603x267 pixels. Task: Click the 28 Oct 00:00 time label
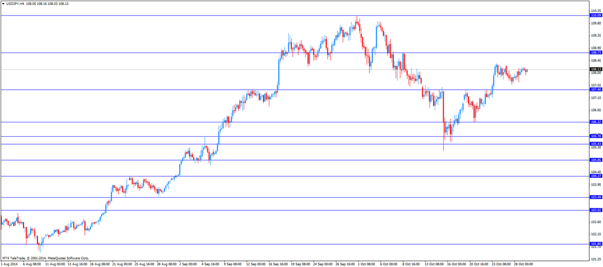point(524,265)
